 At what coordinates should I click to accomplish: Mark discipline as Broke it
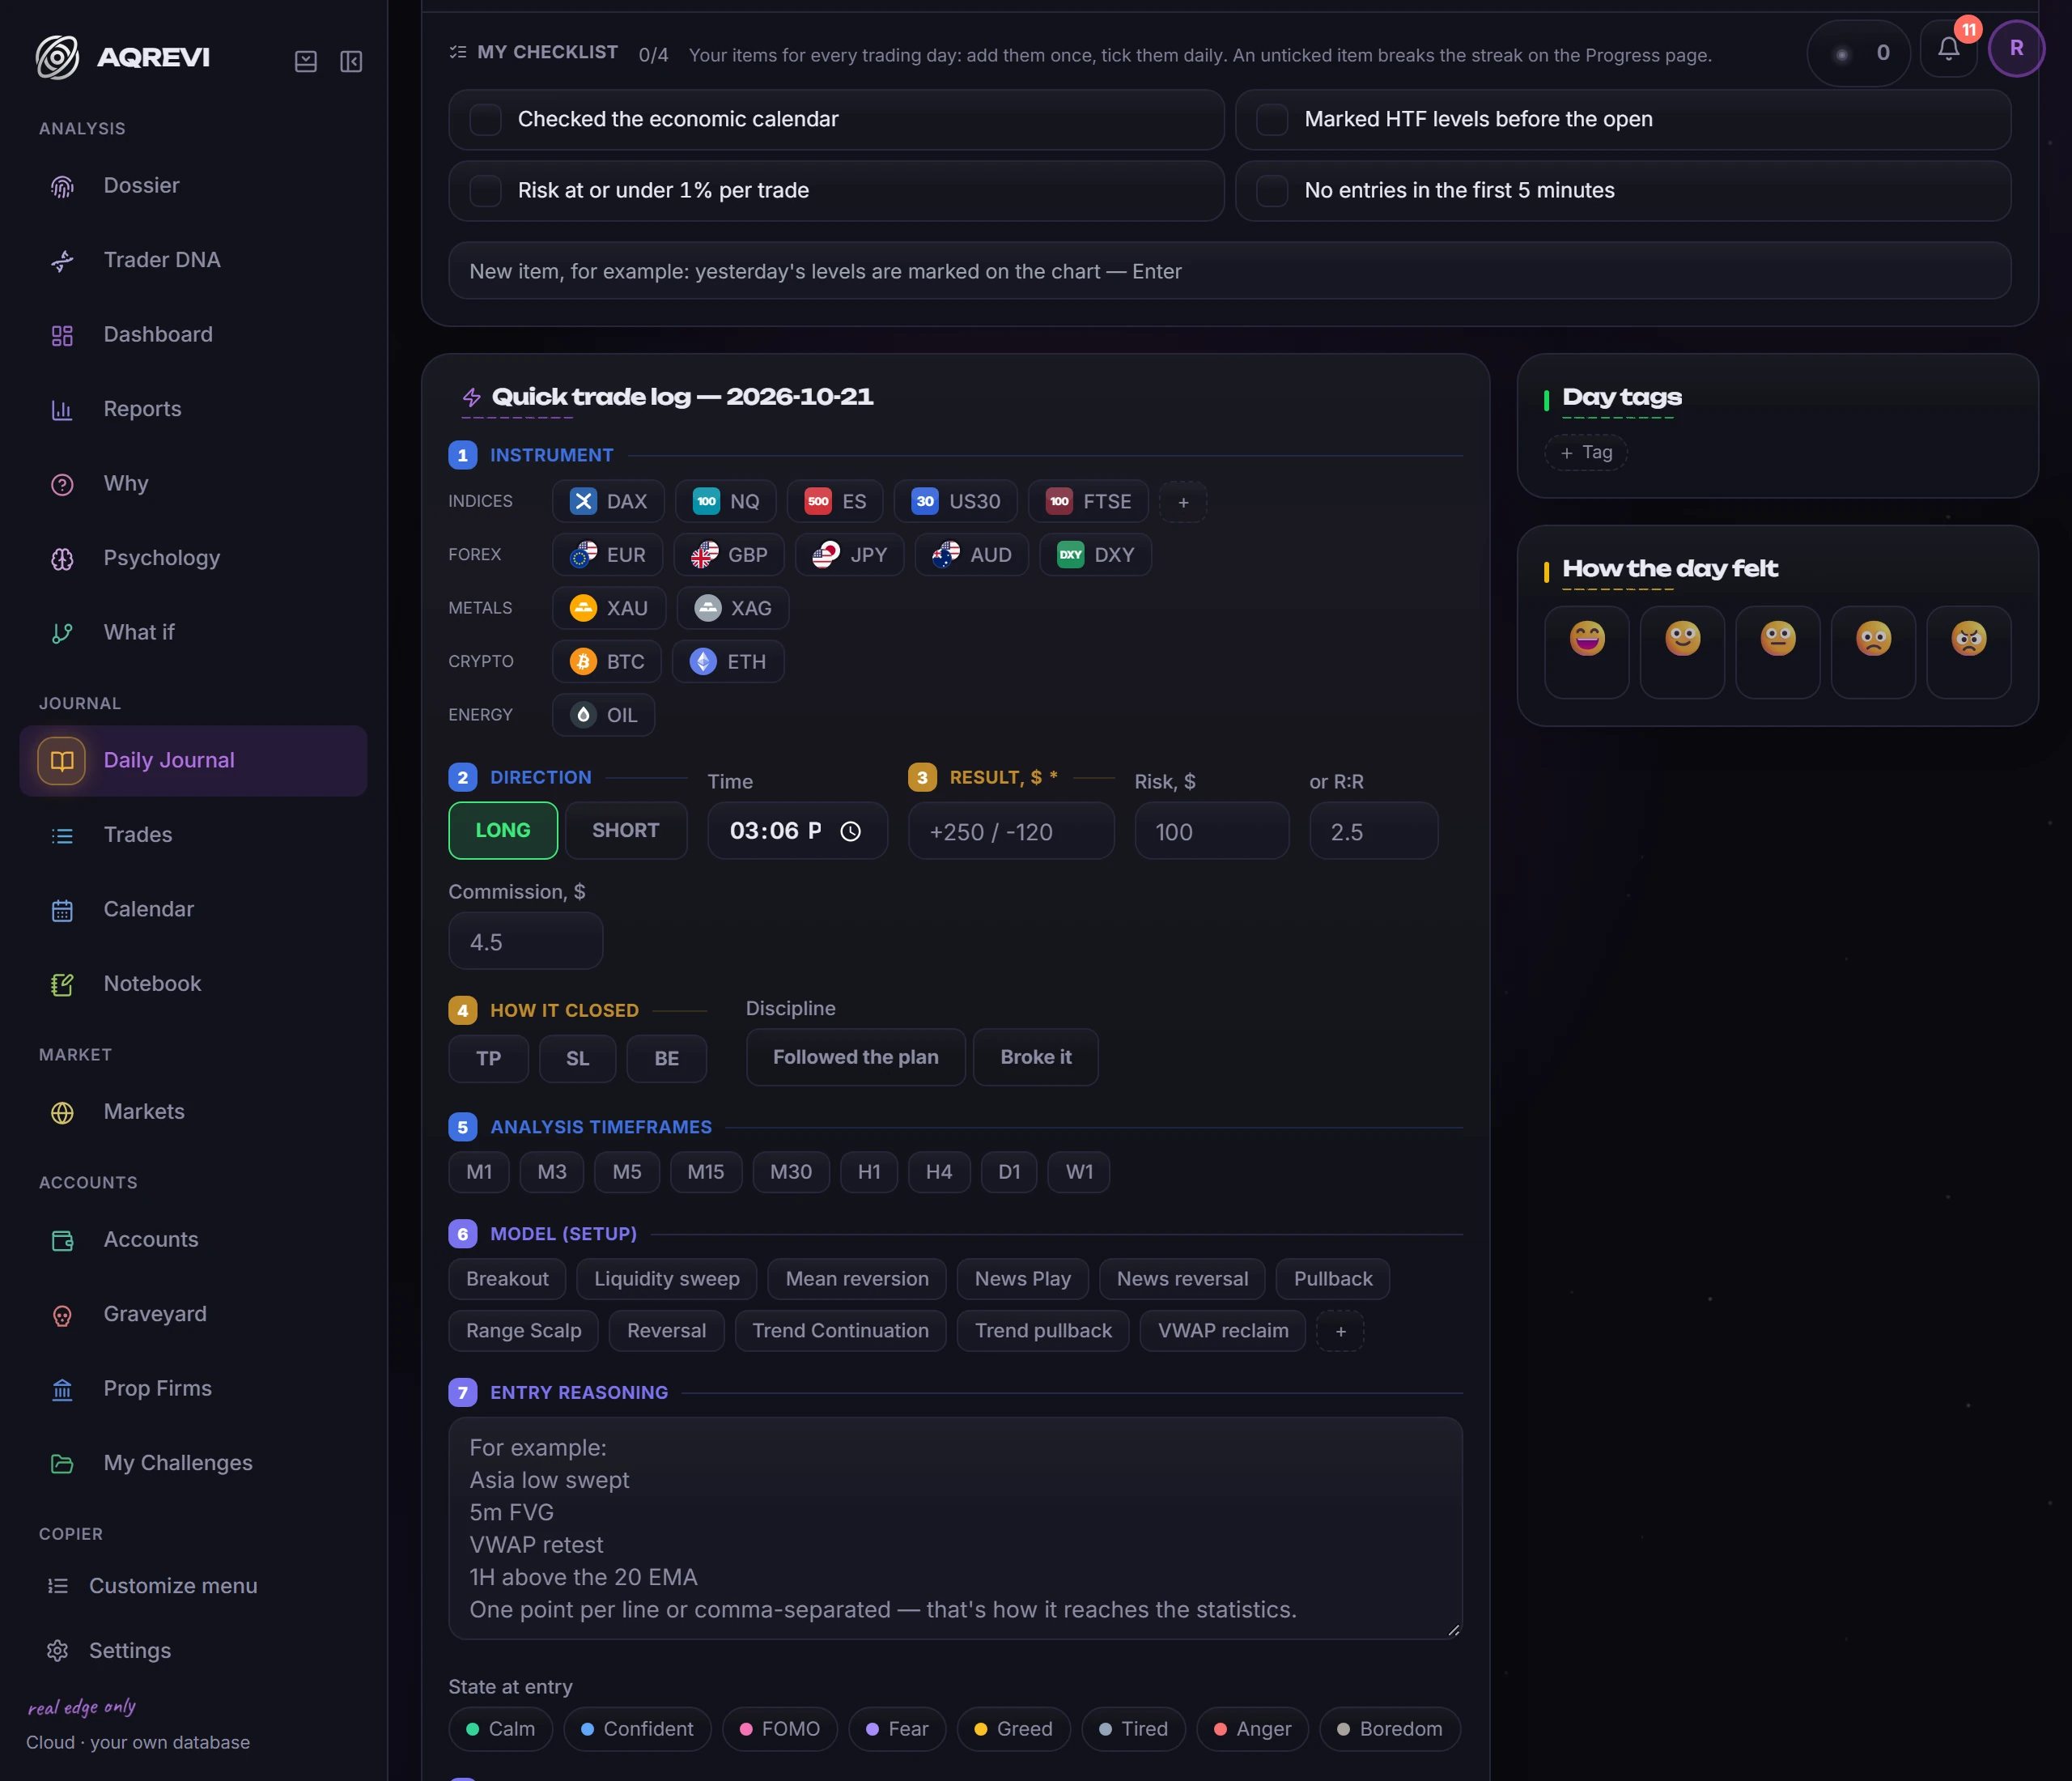click(x=1035, y=1057)
